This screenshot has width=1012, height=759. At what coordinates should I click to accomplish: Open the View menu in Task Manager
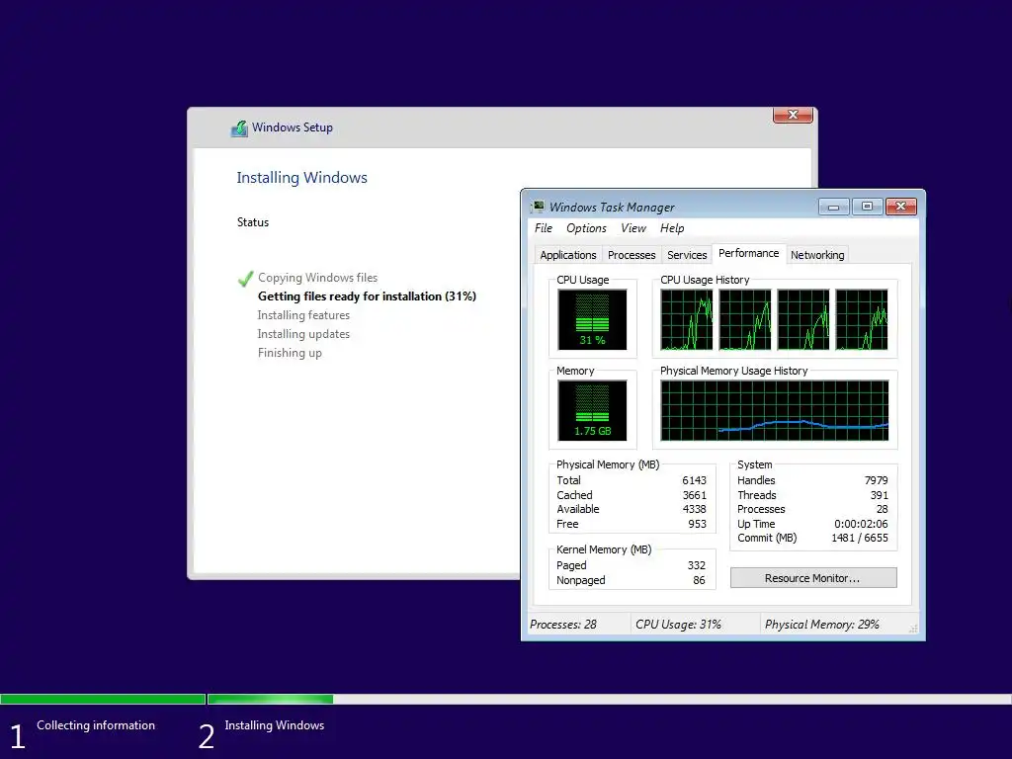tap(633, 228)
